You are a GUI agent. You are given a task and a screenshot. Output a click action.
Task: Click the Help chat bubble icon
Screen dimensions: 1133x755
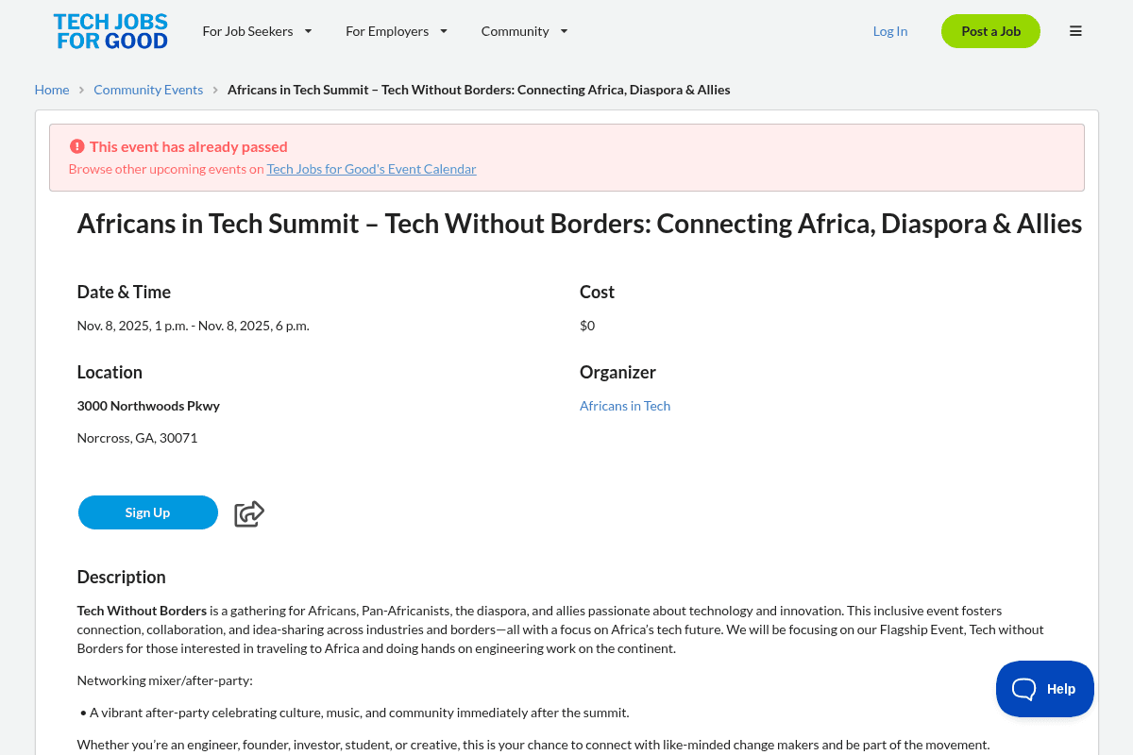1024,689
